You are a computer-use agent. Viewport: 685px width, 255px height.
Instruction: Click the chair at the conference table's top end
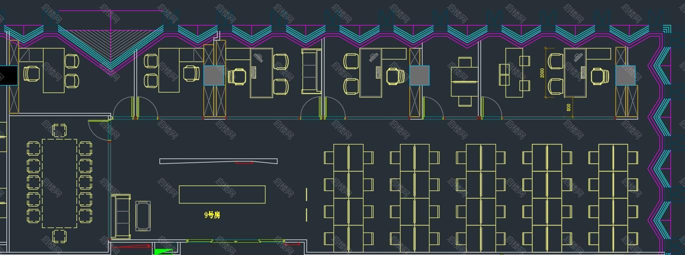click(x=59, y=130)
